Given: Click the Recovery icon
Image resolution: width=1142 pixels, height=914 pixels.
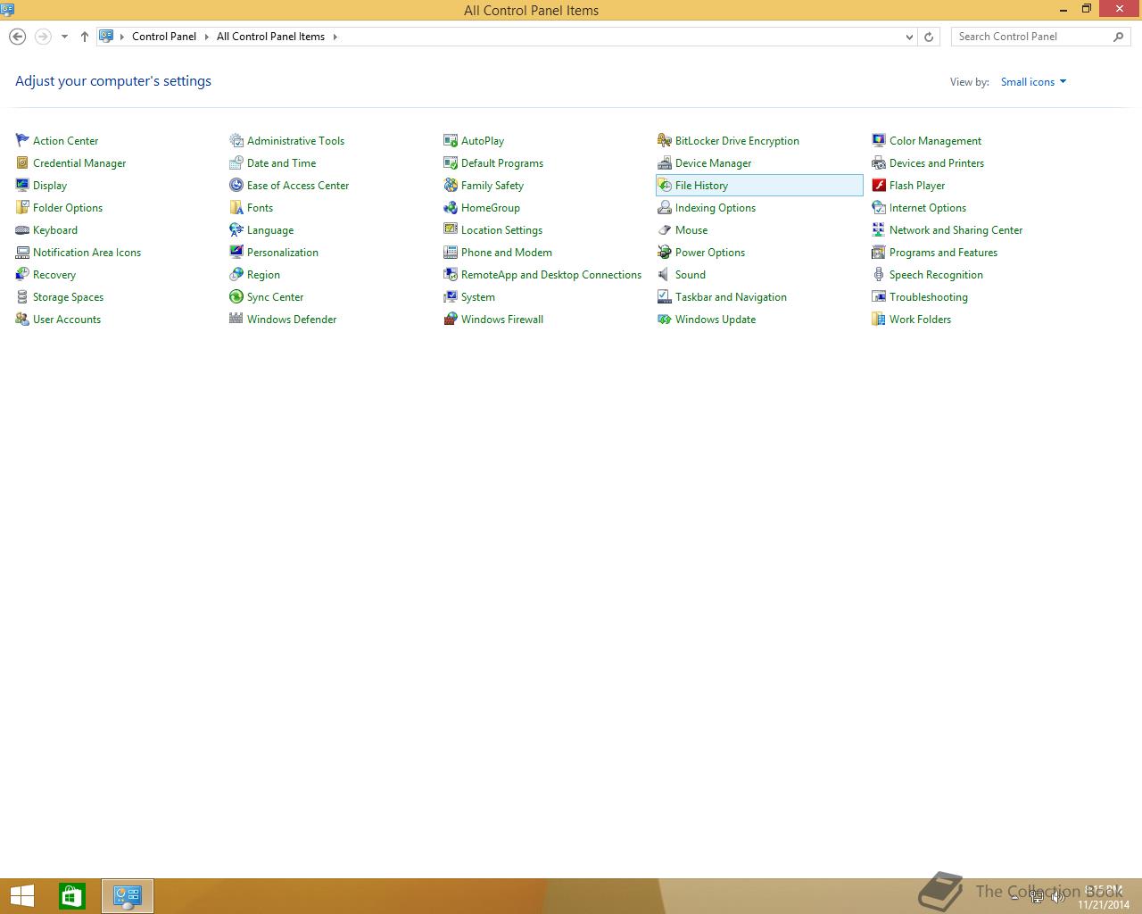Looking at the screenshot, I should (x=22, y=274).
